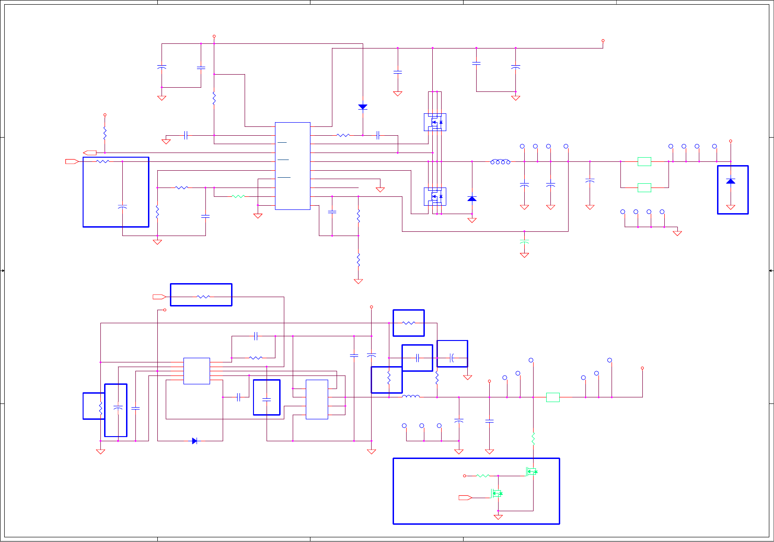Image resolution: width=774 pixels, height=542 pixels.
Task: Click the red input port at upper left
Action: point(72,161)
